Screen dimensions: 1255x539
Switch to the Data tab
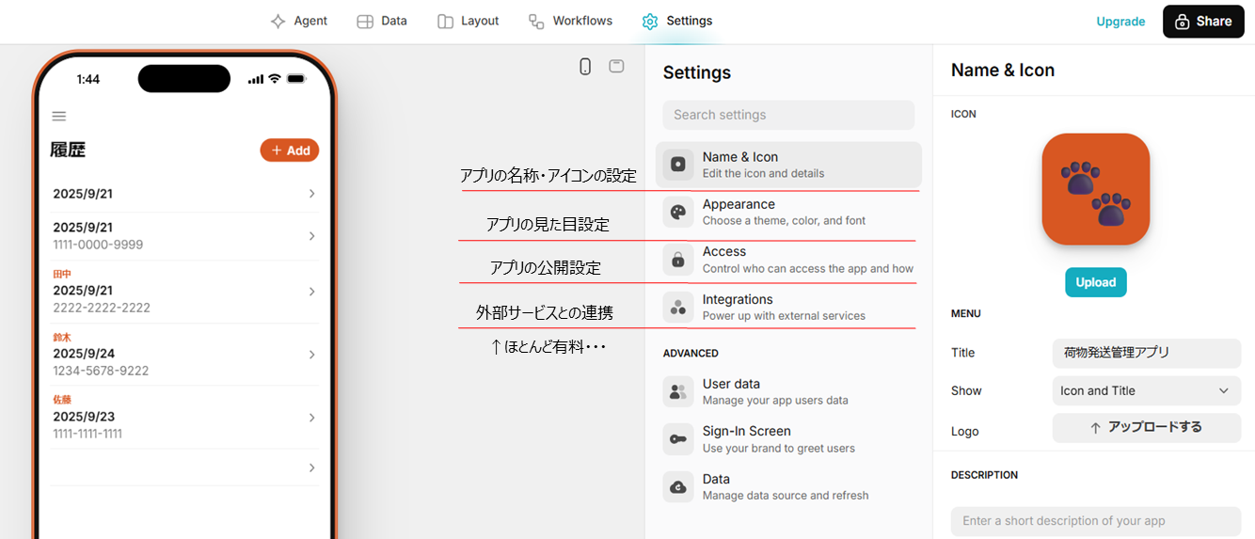382,21
